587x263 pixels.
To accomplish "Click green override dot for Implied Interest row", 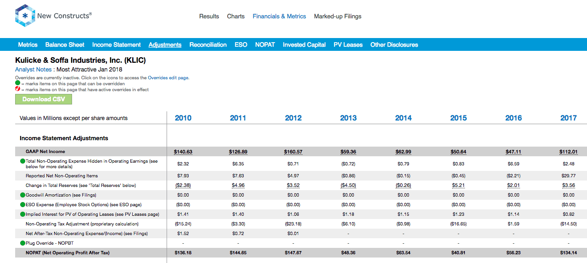I will [22, 214].
